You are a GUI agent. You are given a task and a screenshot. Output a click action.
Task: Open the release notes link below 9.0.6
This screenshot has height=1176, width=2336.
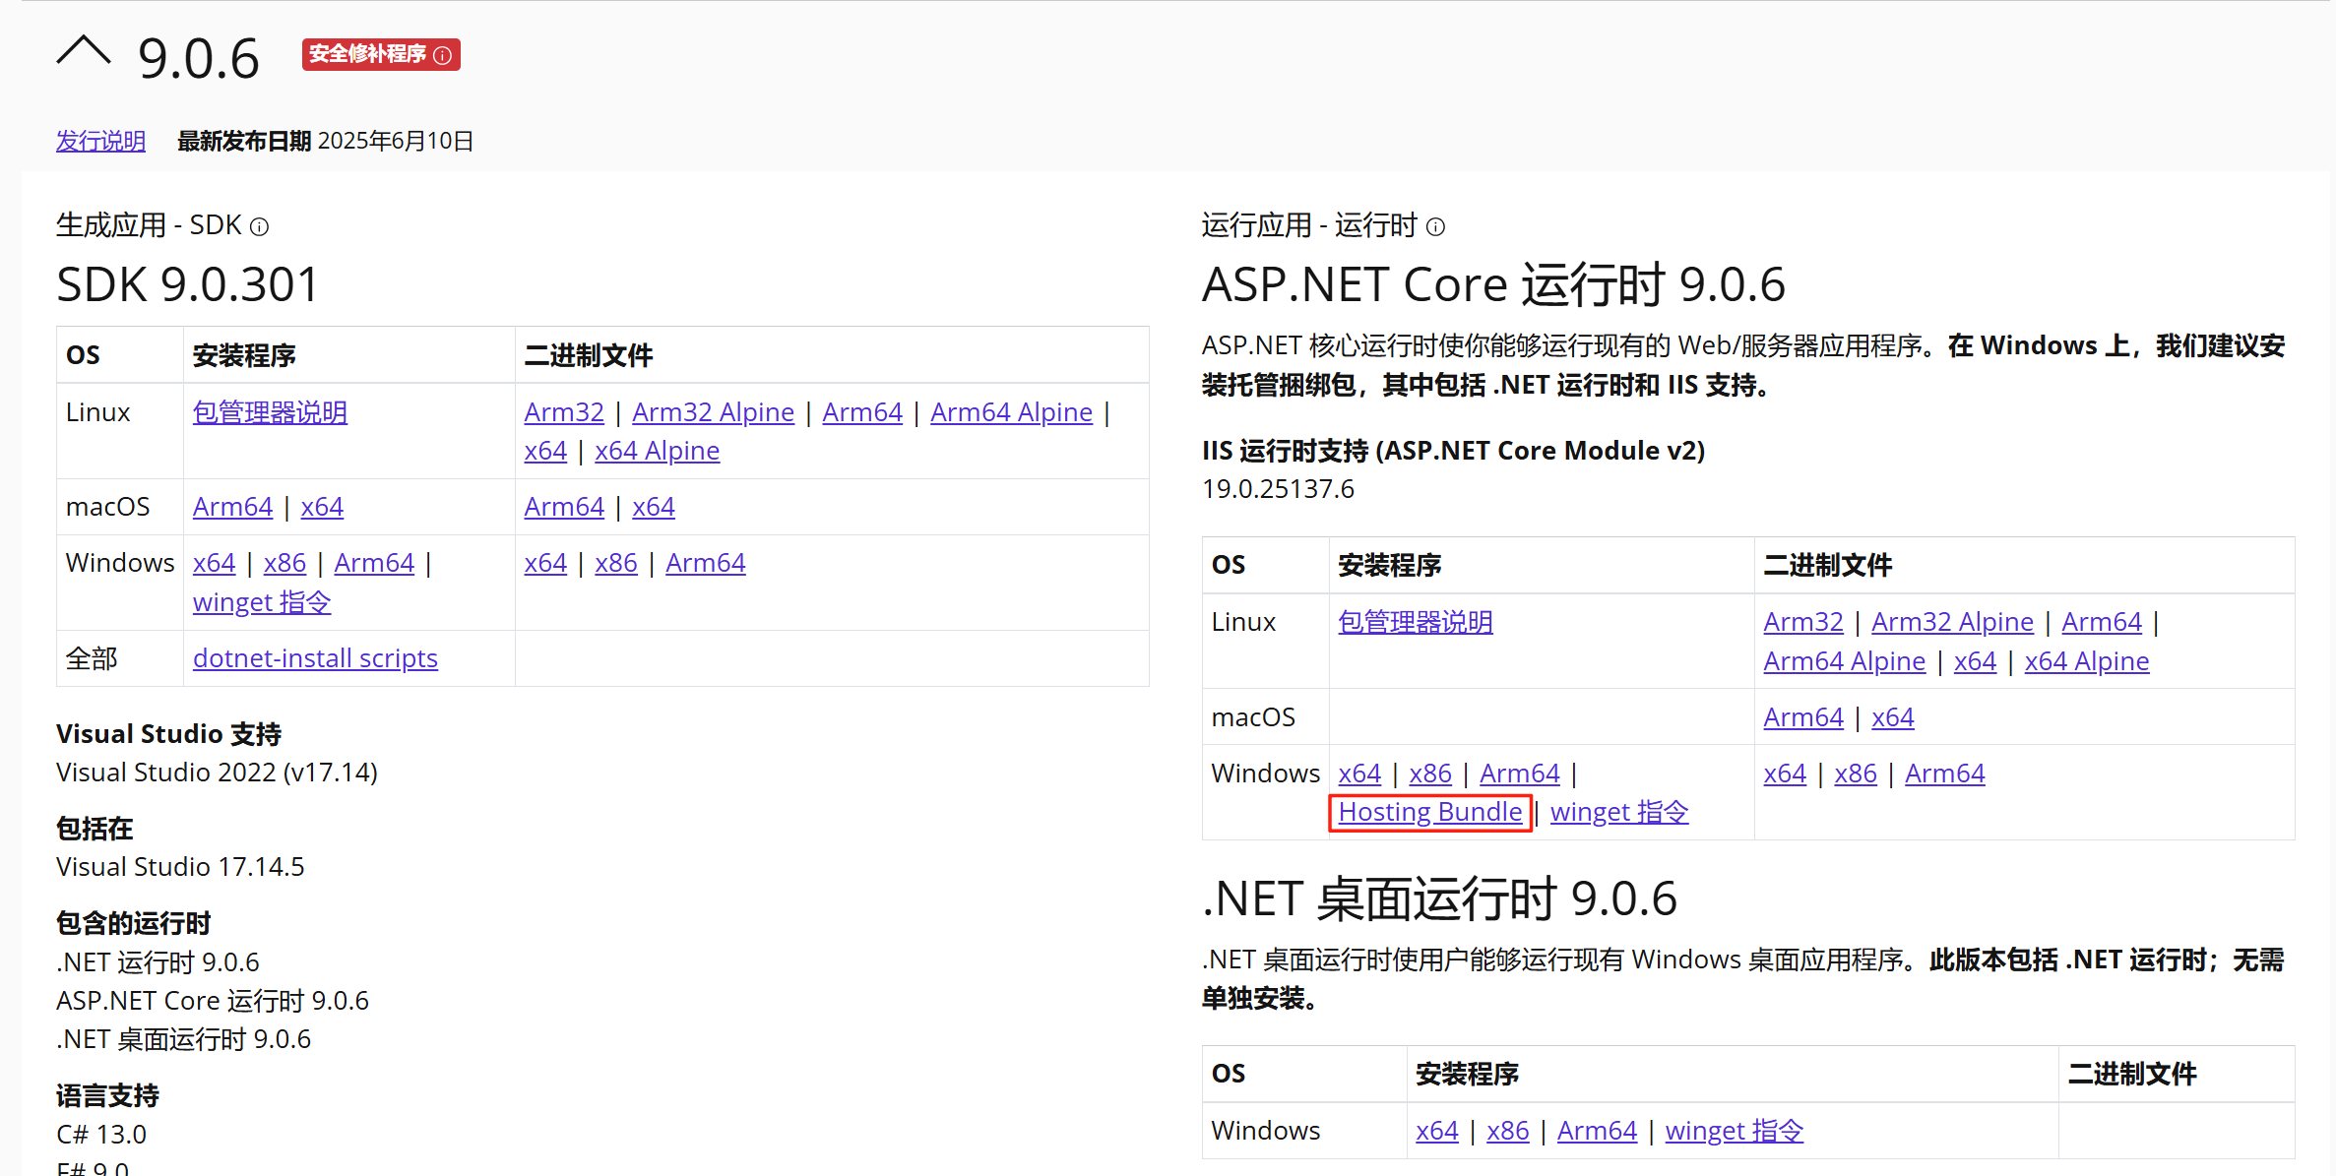coord(100,142)
